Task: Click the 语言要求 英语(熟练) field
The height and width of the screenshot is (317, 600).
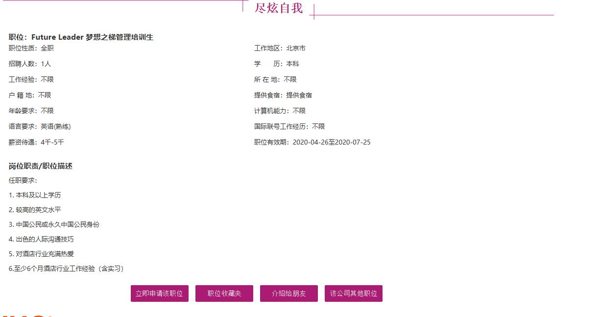Action: pos(40,127)
